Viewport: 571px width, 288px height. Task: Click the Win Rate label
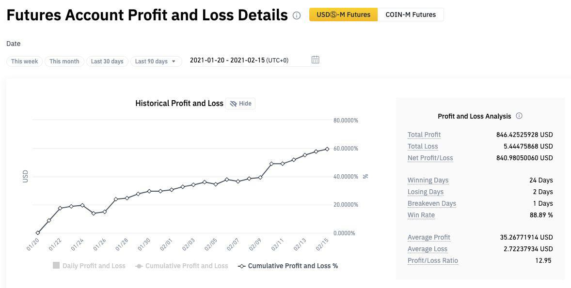421,215
